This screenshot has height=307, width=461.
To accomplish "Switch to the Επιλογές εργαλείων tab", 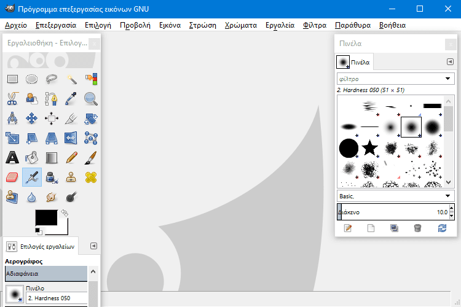I will point(41,246).
